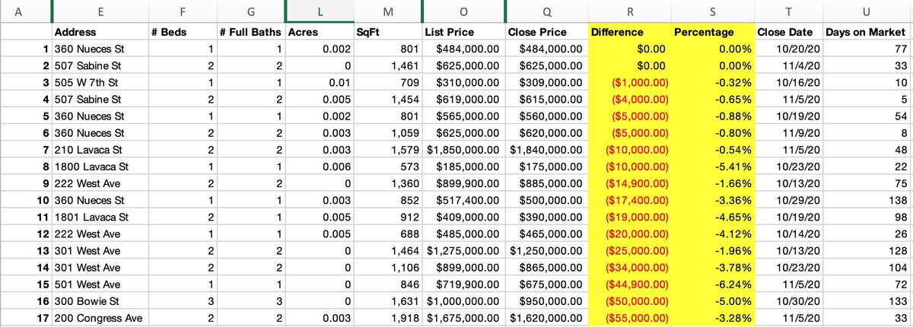Select column U header
The image size is (913, 327).
pos(868,11)
